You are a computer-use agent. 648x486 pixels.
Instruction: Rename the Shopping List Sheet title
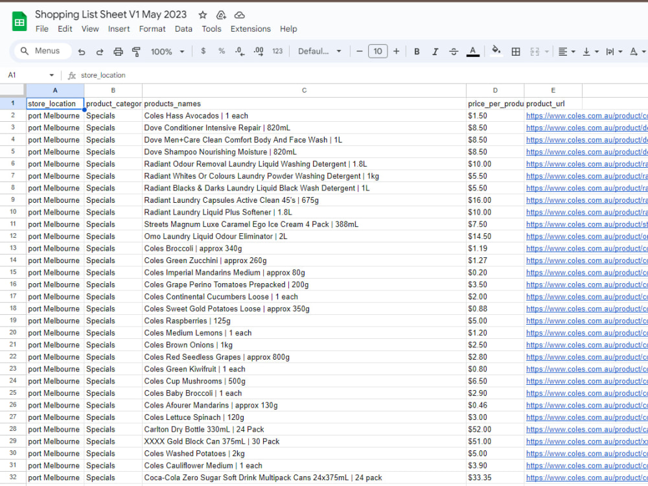click(x=111, y=14)
